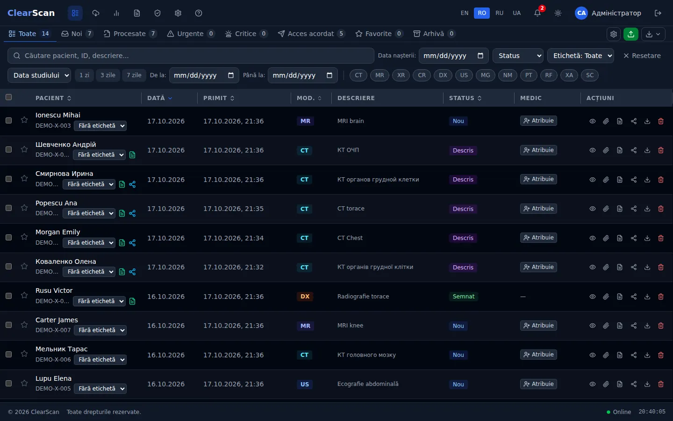Image resolution: width=673 pixels, height=421 pixels.
Task: Open the Arhivă tab
Action: pos(434,34)
